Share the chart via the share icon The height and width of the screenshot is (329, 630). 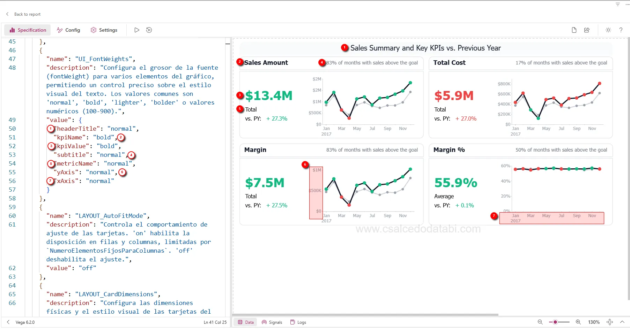587,30
